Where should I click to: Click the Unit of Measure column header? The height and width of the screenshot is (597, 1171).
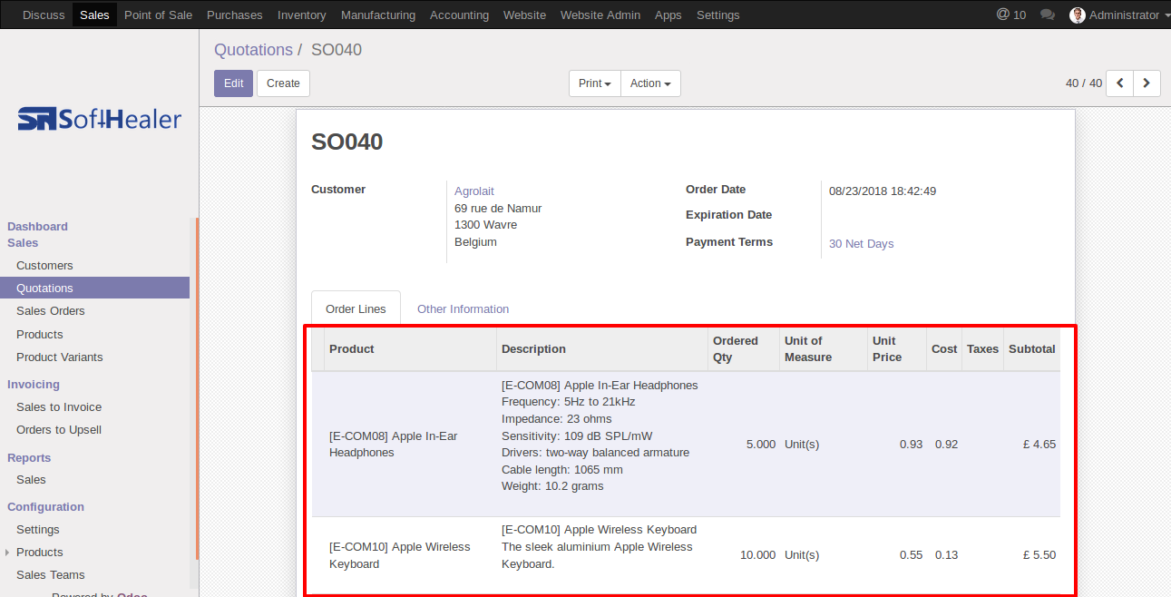[824, 349]
